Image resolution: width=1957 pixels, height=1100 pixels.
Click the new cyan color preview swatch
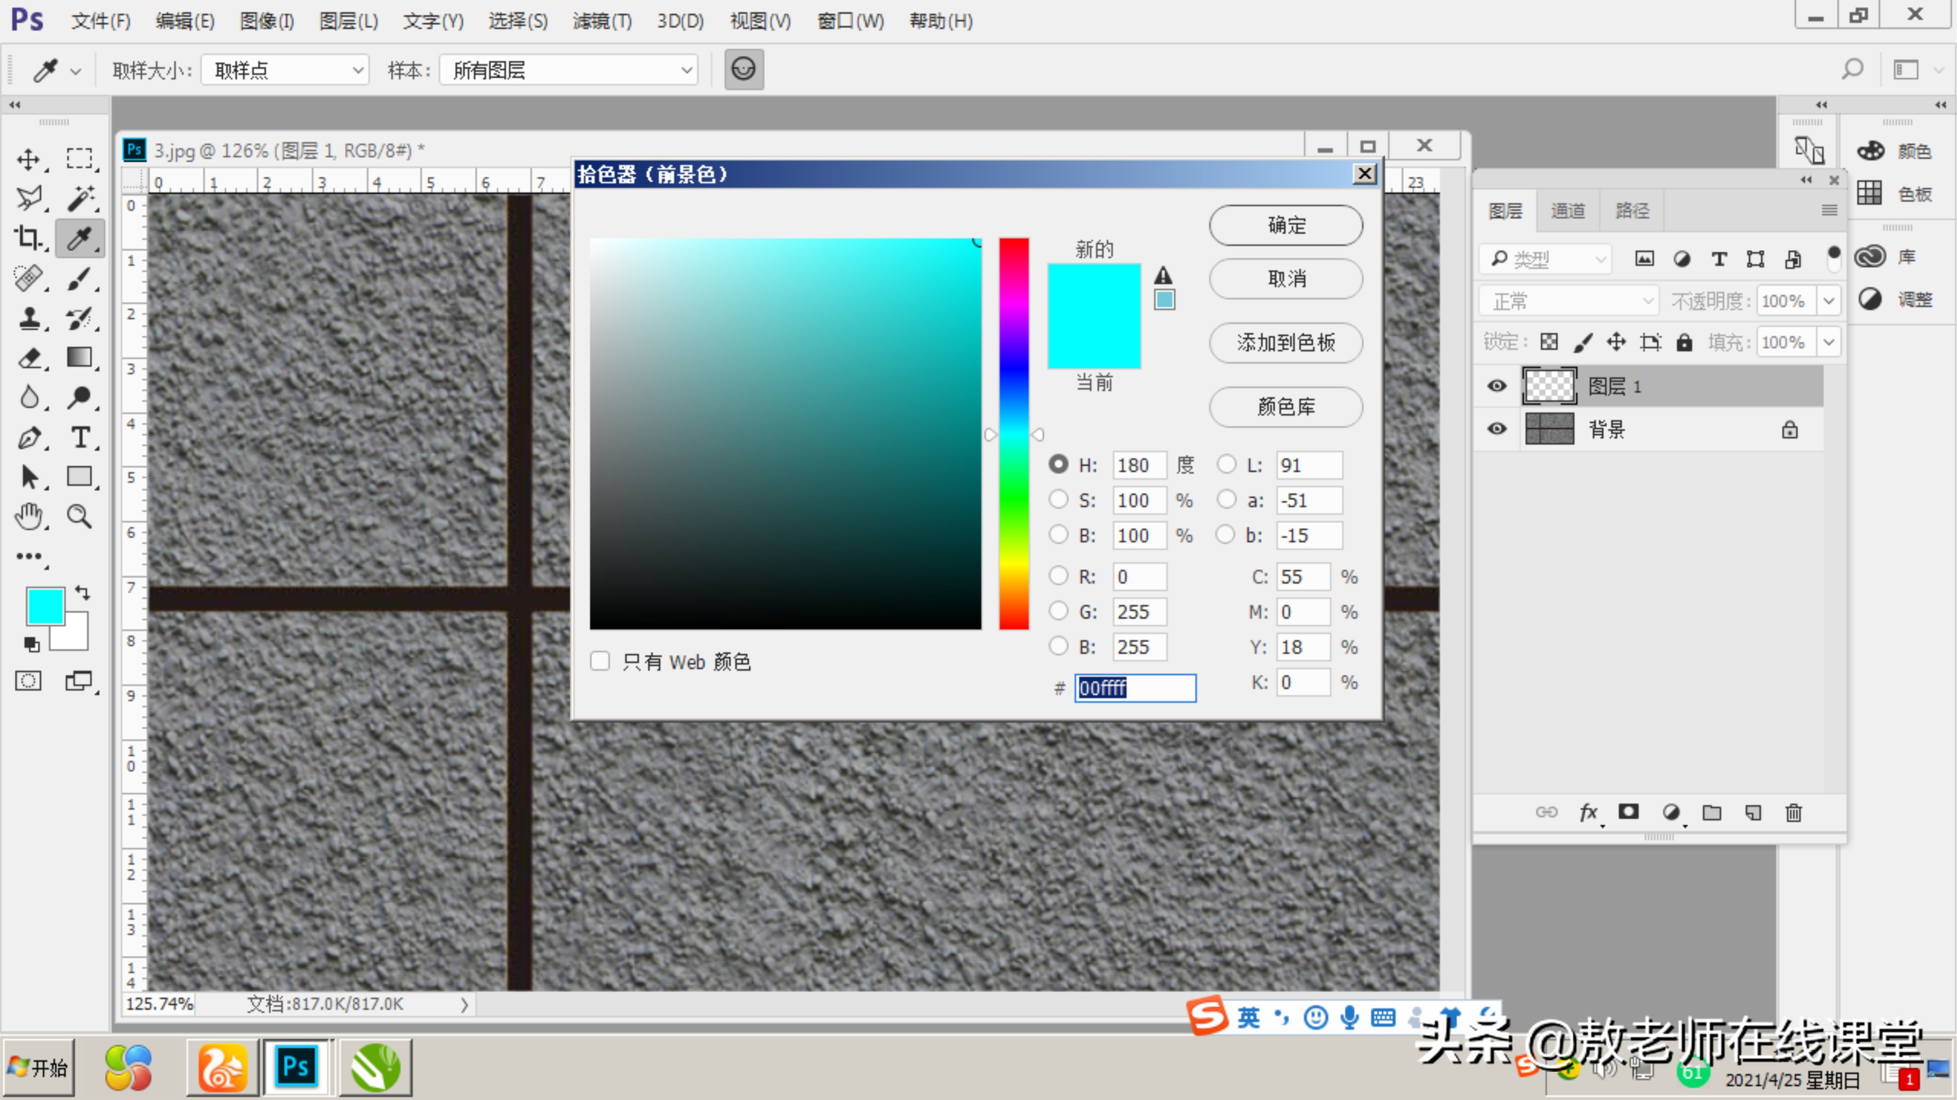pos(1094,291)
